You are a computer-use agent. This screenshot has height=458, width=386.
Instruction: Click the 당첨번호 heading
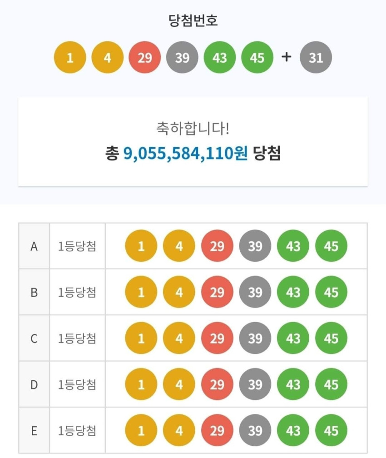(x=193, y=20)
